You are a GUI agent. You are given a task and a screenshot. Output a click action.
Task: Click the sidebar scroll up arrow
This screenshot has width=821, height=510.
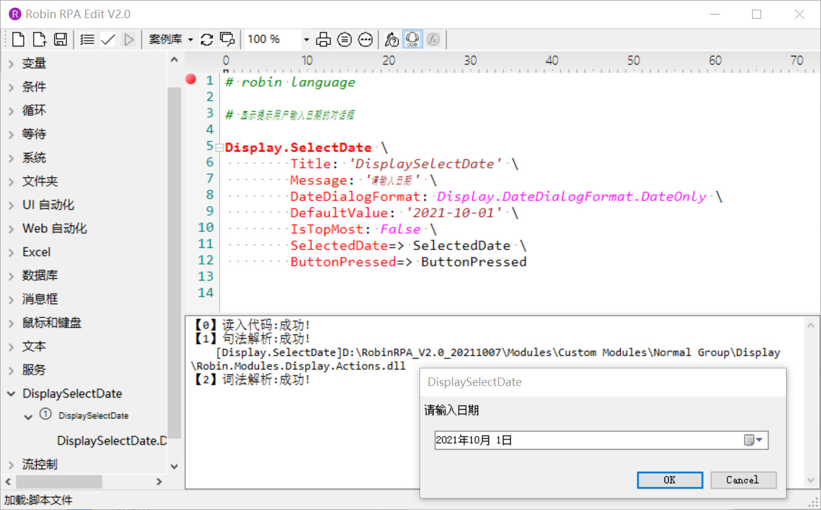(x=174, y=60)
